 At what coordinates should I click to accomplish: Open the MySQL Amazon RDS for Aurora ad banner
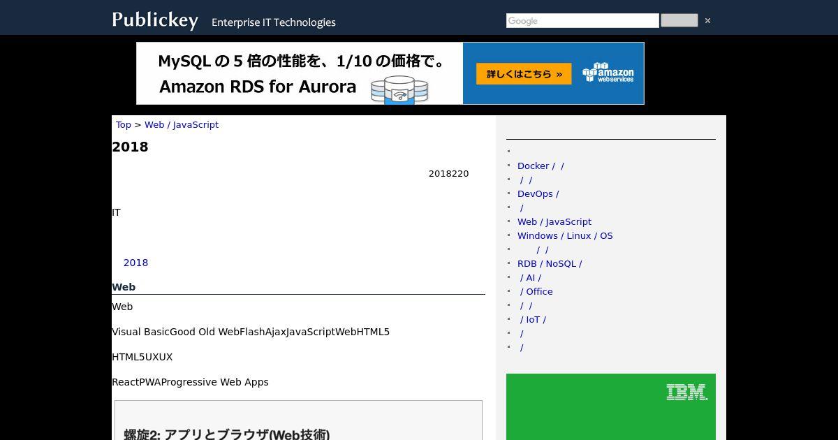click(390, 73)
